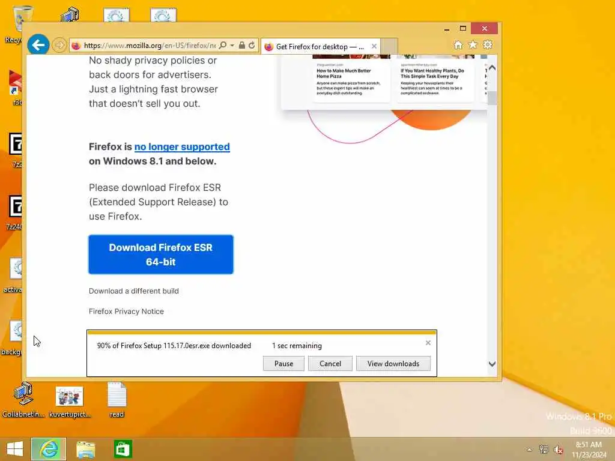Screen dimensions: 615x461
Task: Click the taskbar clock showing 8:51 AM
Action: 589,450
